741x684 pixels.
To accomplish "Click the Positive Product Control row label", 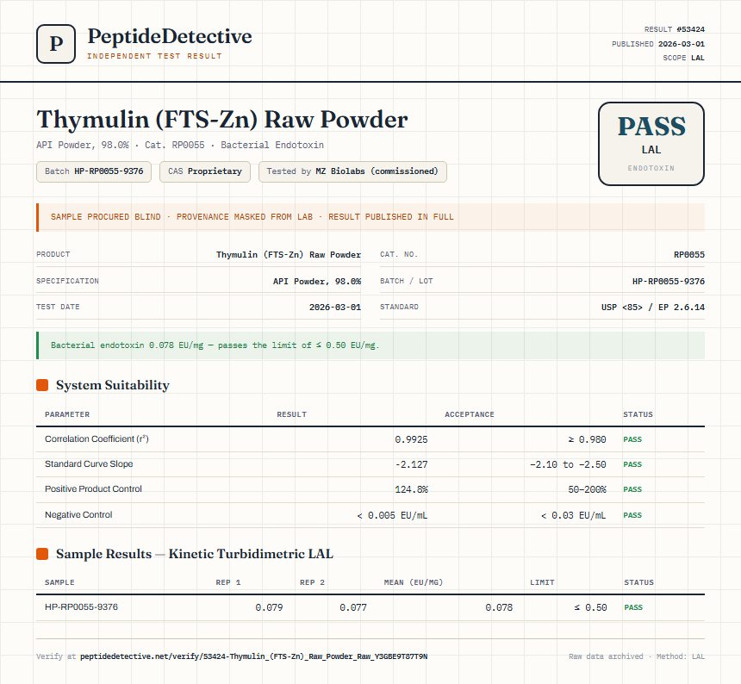I will pos(93,489).
